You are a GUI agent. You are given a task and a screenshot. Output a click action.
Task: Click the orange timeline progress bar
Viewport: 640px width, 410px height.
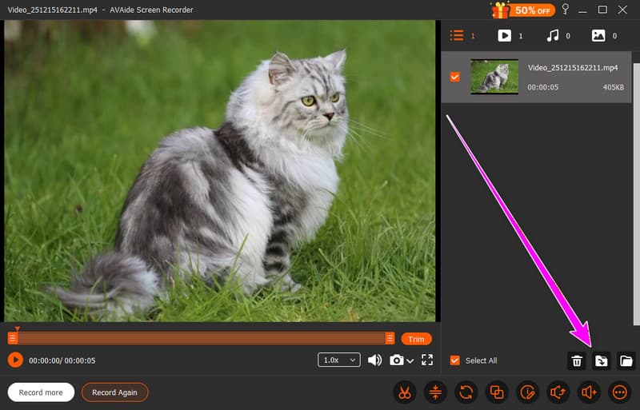(x=202, y=338)
